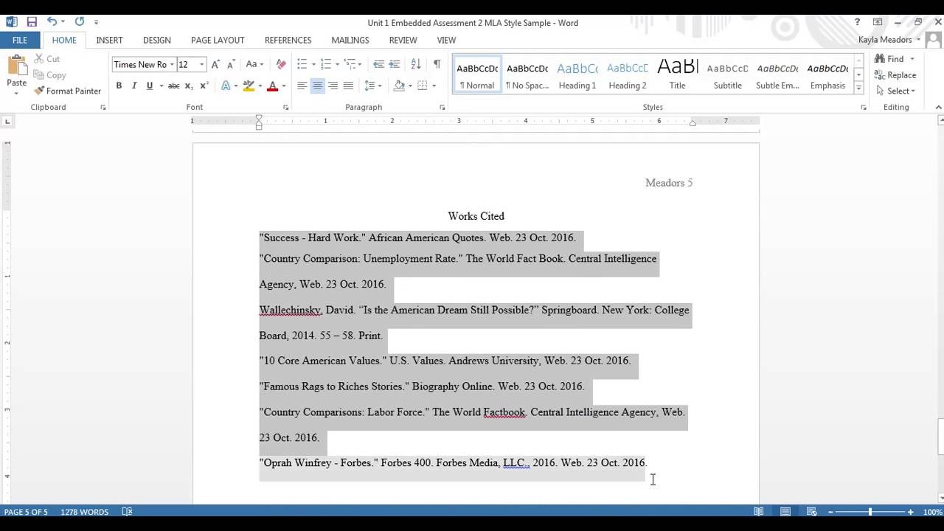
Task: Apply subscript formatting
Action: (189, 86)
